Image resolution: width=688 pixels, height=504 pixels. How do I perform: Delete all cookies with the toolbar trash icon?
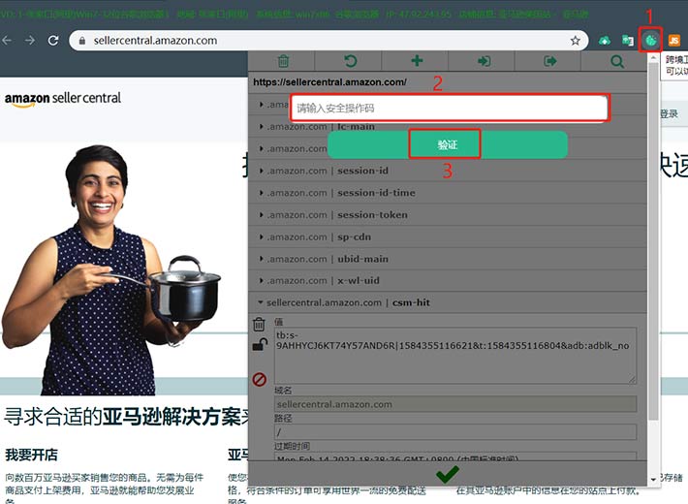pyautogui.click(x=283, y=61)
